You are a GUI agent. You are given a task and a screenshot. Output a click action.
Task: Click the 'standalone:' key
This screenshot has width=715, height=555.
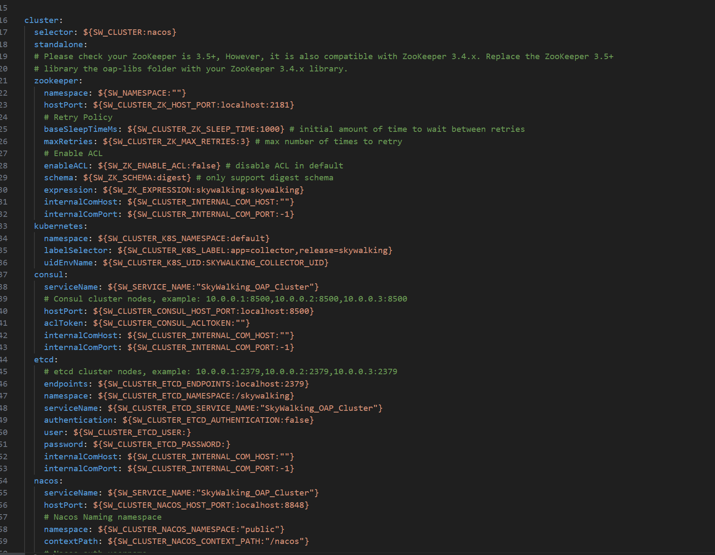point(61,45)
